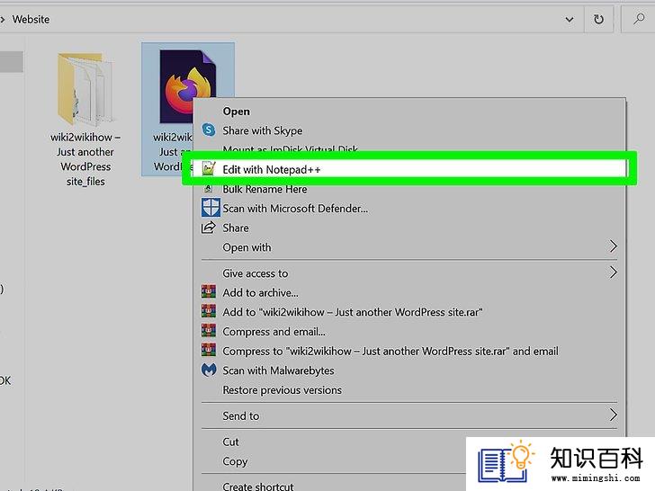Select Edit with Notepad++

pyautogui.click(x=409, y=169)
